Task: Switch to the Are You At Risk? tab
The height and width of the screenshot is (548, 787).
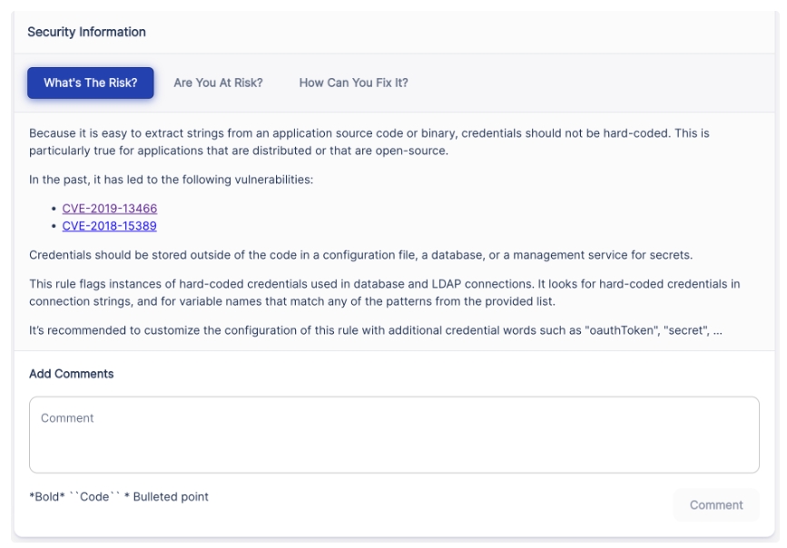Action: point(218,83)
